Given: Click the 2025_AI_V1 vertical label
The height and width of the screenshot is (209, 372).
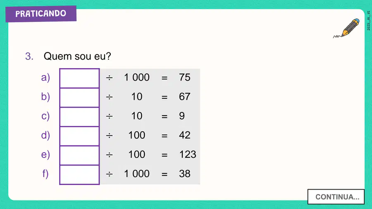Looking at the screenshot, I should tap(368, 21).
